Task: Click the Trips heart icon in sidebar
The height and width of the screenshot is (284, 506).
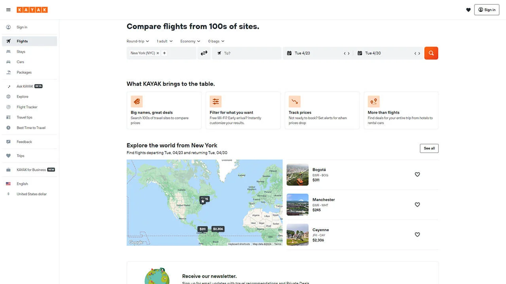Action: pyautogui.click(x=8, y=156)
